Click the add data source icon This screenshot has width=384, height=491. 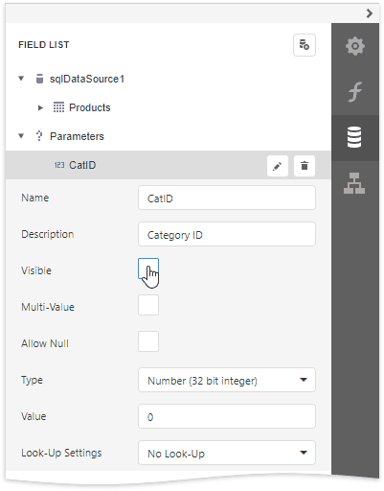305,45
